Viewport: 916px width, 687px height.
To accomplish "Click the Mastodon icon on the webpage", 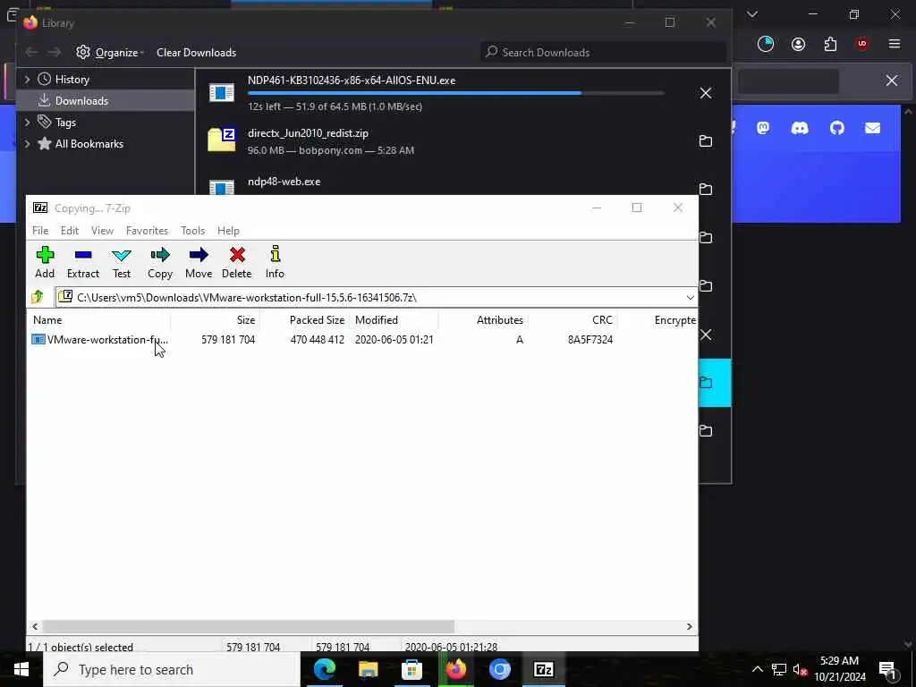I will click(763, 128).
